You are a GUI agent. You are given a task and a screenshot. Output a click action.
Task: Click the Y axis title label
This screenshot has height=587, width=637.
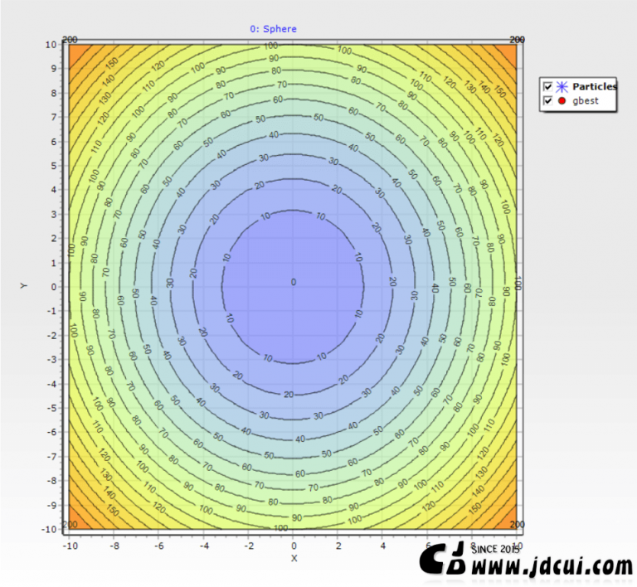click(25, 285)
